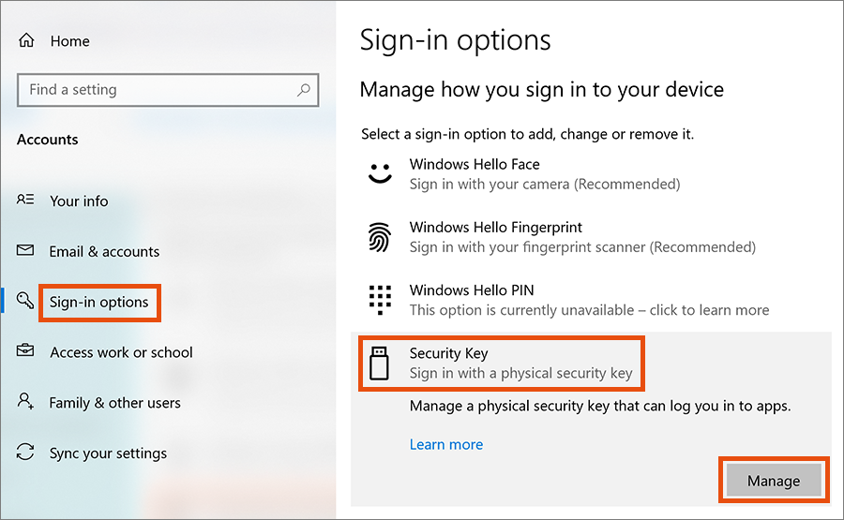Image resolution: width=844 pixels, height=520 pixels.
Task: Click the Email & accounts envelope icon
Action: click(25, 251)
